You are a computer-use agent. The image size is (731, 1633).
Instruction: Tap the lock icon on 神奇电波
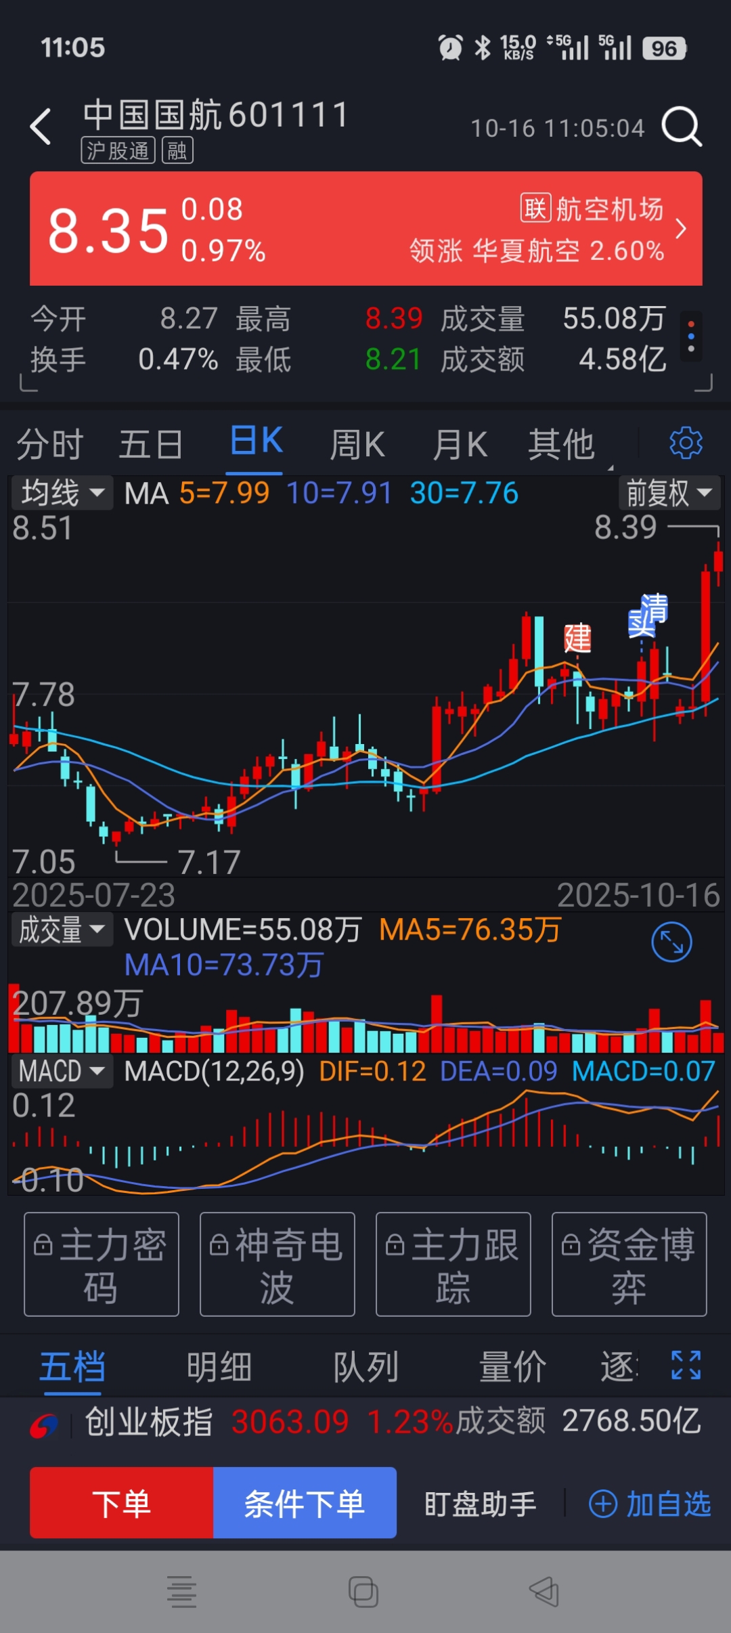pyautogui.click(x=219, y=1246)
